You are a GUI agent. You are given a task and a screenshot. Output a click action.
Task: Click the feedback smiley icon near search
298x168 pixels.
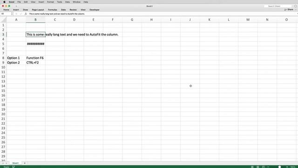point(296,6)
